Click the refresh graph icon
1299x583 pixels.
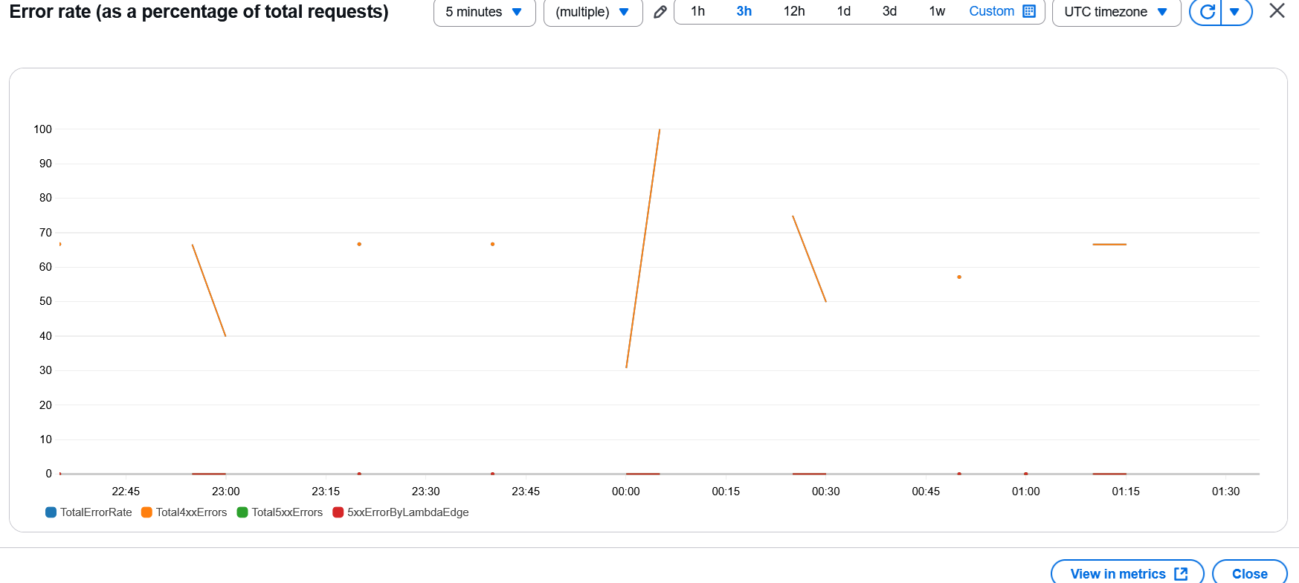pos(1207,12)
